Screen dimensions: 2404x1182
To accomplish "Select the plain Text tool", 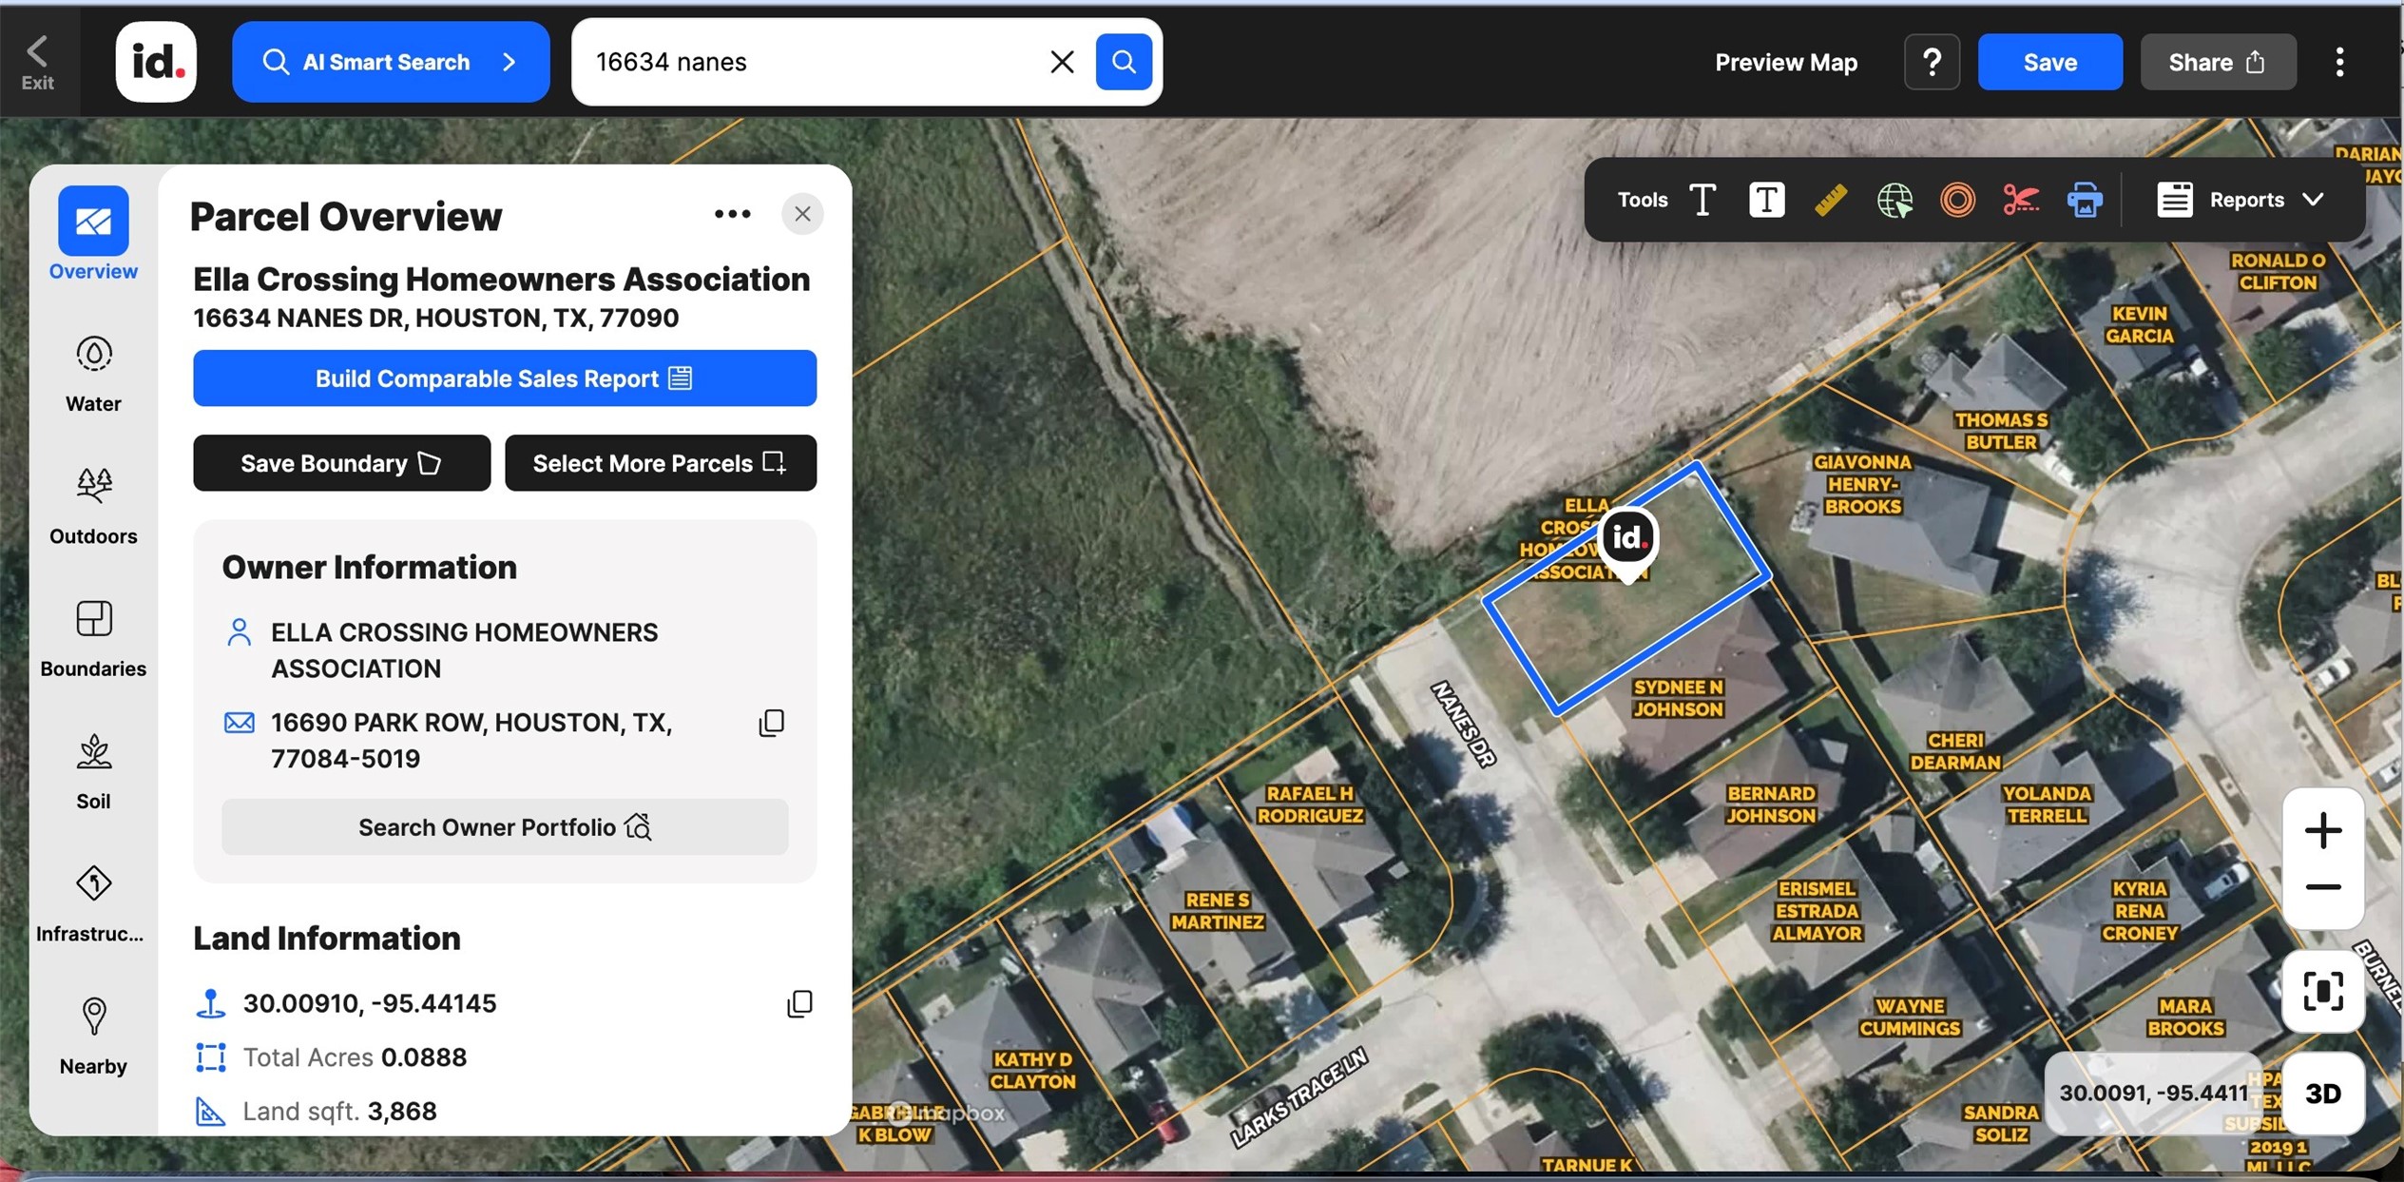I will coord(1702,200).
